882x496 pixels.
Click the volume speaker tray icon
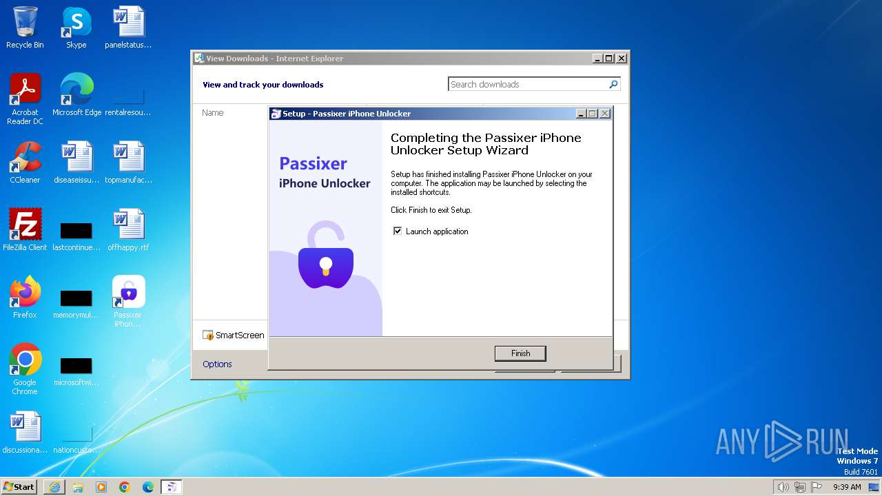coord(783,487)
